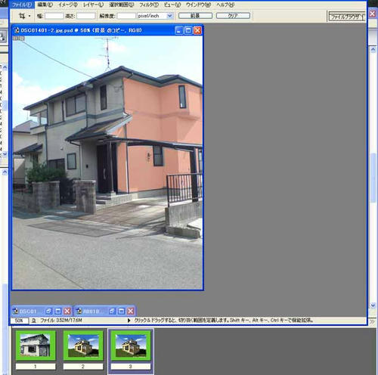Click the 前面 (front image) button
The height and width of the screenshot is (375, 378).
(195, 16)
